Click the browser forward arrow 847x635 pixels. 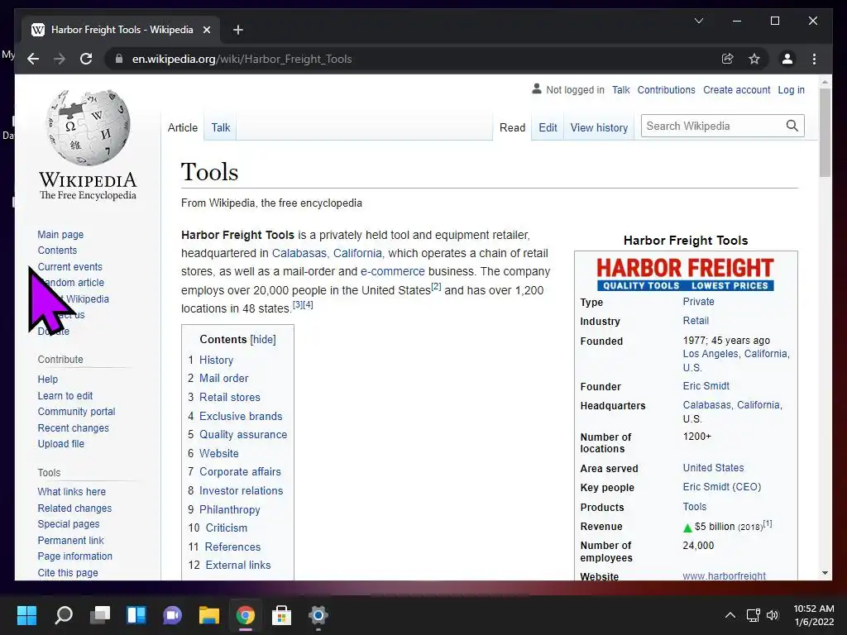[60, 59]
